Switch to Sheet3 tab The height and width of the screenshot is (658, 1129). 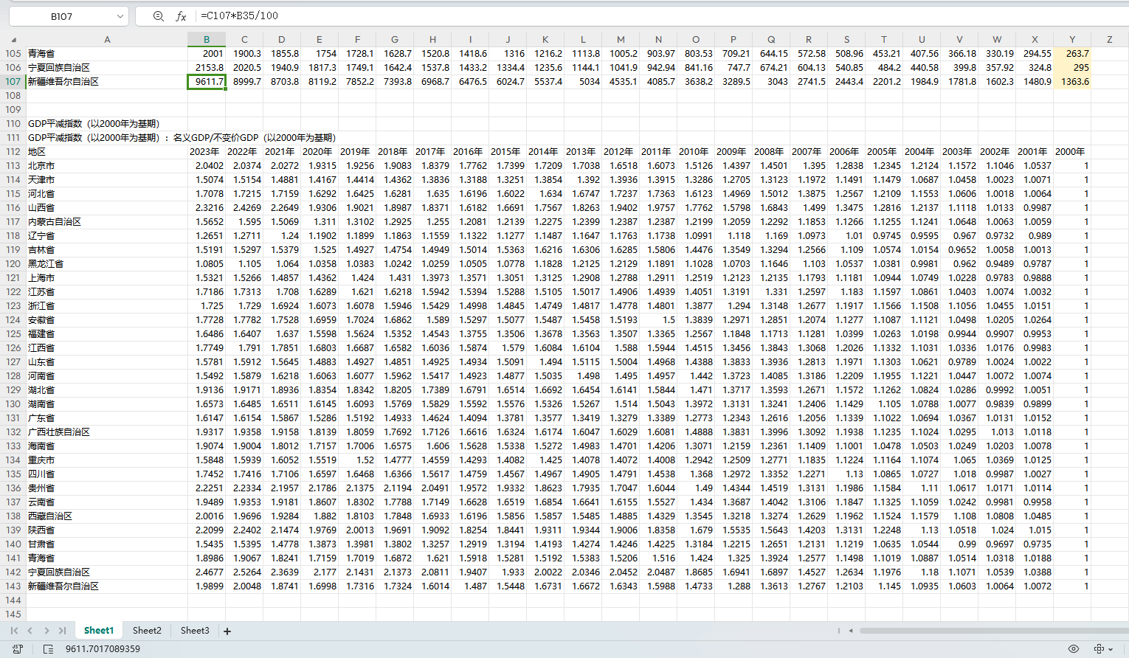coord(195,631)
